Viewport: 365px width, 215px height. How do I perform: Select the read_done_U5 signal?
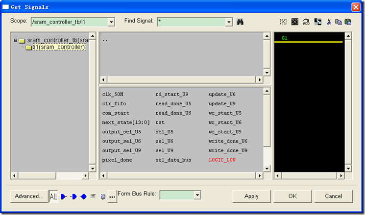(x=173, y=104)
